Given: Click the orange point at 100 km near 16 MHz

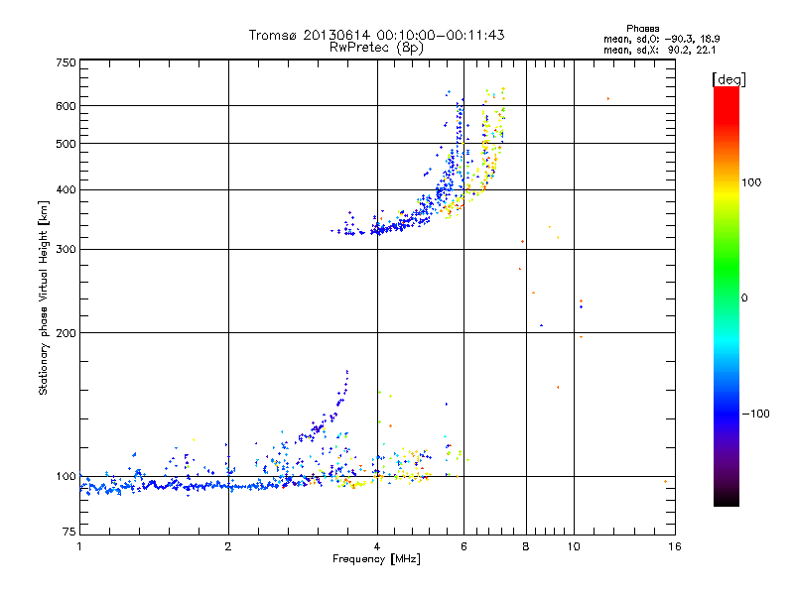Looking at the screenshot, I should [x=665, y=482].
